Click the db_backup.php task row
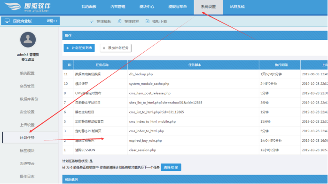The width and height of the screenshot is (328, 184). pyautogui.click(x=195, y=74)
